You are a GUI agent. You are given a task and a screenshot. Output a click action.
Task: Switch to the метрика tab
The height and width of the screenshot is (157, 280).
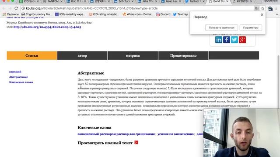point(133,55)
